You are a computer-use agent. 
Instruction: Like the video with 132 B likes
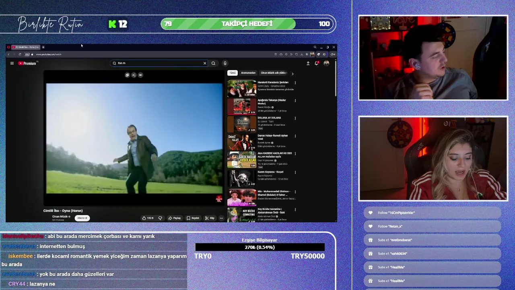click(x=148, y=218)
